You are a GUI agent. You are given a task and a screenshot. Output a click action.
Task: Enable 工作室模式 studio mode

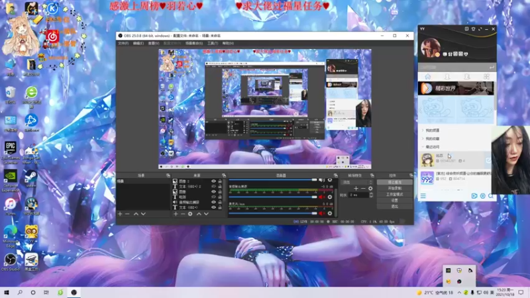click(394, 194)
